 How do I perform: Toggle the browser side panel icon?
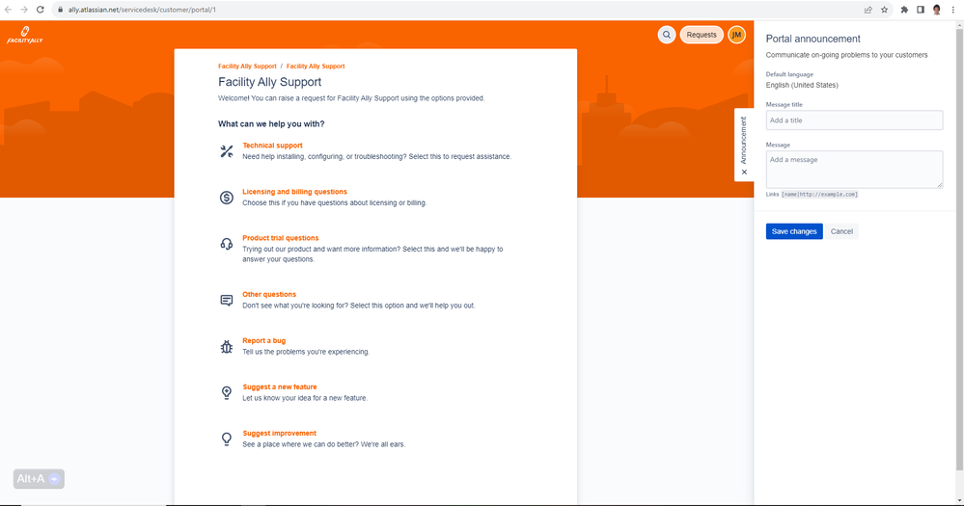(x=921, y=10)
